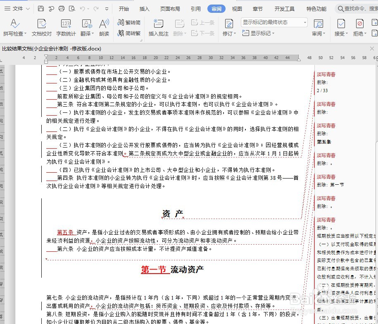The image size is (378, 324).
Task: Expand the 拼写检查 dropdown arrow
Action: point(25,33)
